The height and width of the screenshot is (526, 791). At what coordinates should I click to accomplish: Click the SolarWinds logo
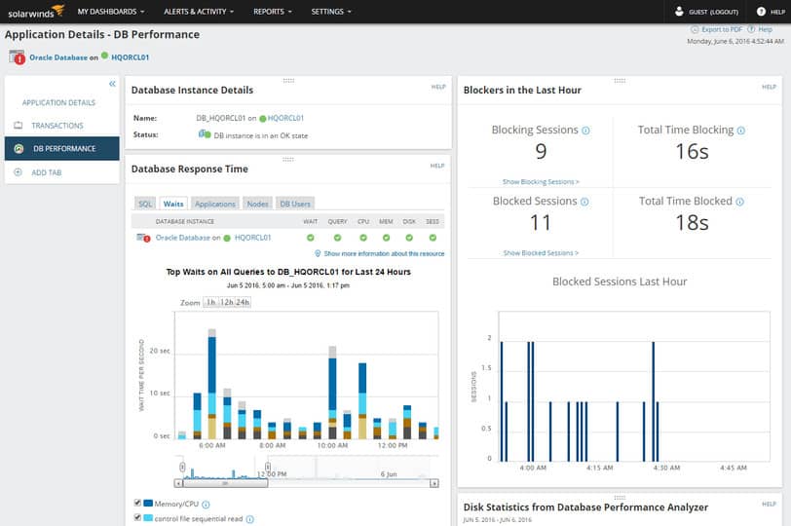pyautogui.click(x=36, y=11)
